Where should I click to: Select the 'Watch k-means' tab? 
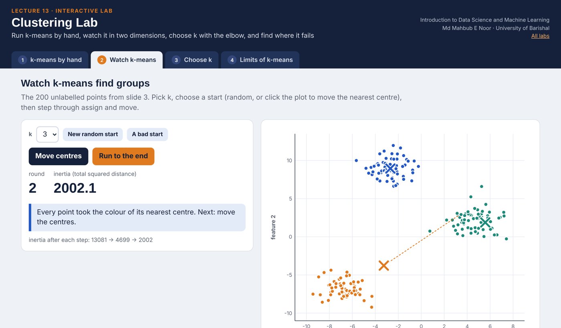click(x=127, y=60)
